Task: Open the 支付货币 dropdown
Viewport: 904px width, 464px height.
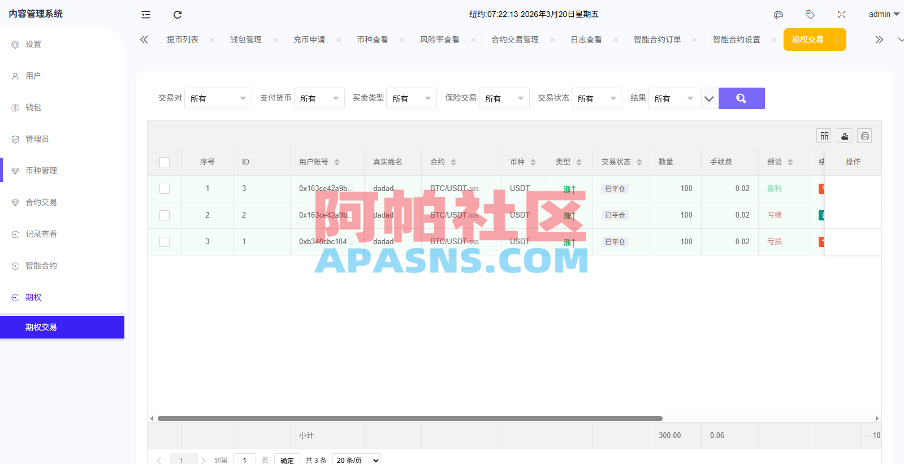Action: (x=319, y=98)
